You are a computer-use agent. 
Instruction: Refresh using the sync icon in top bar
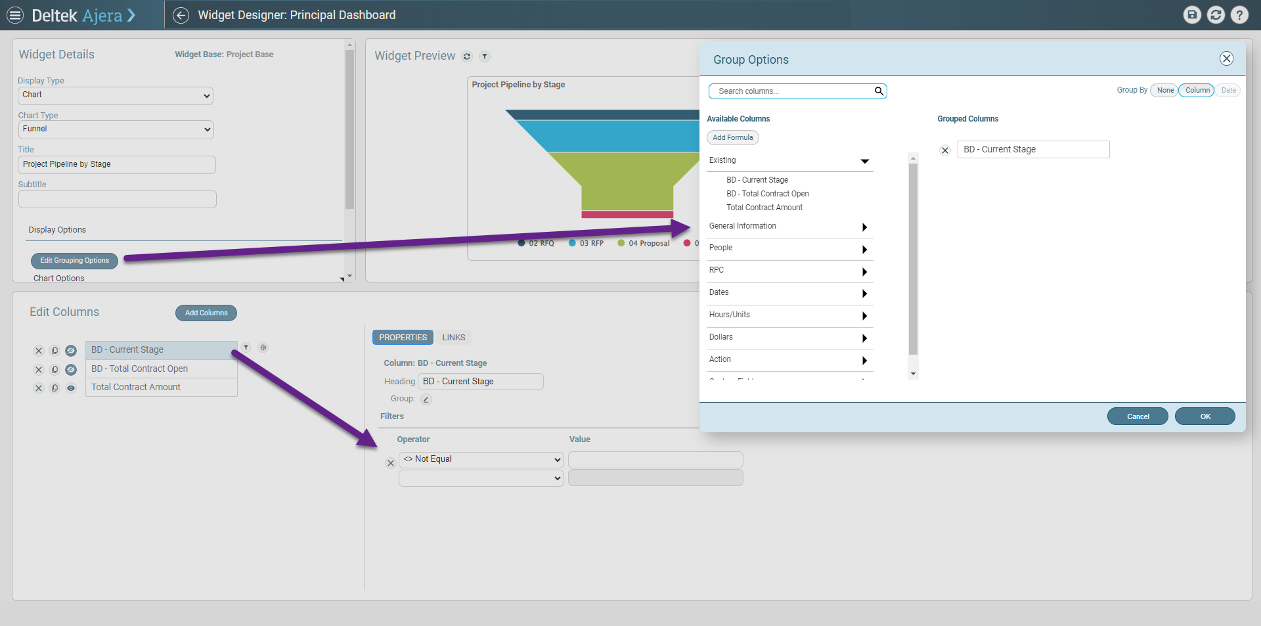(x=1216, y=14)
